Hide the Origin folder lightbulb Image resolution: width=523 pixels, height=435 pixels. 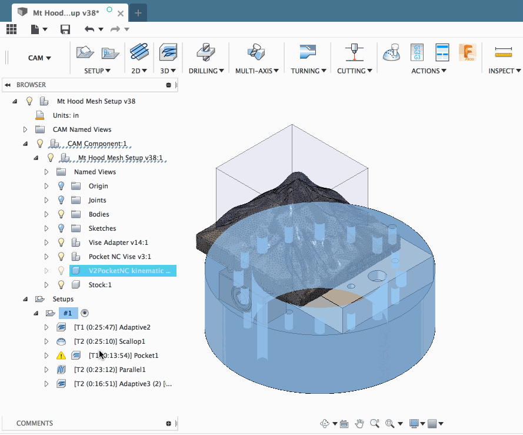(x=61, y=186)
